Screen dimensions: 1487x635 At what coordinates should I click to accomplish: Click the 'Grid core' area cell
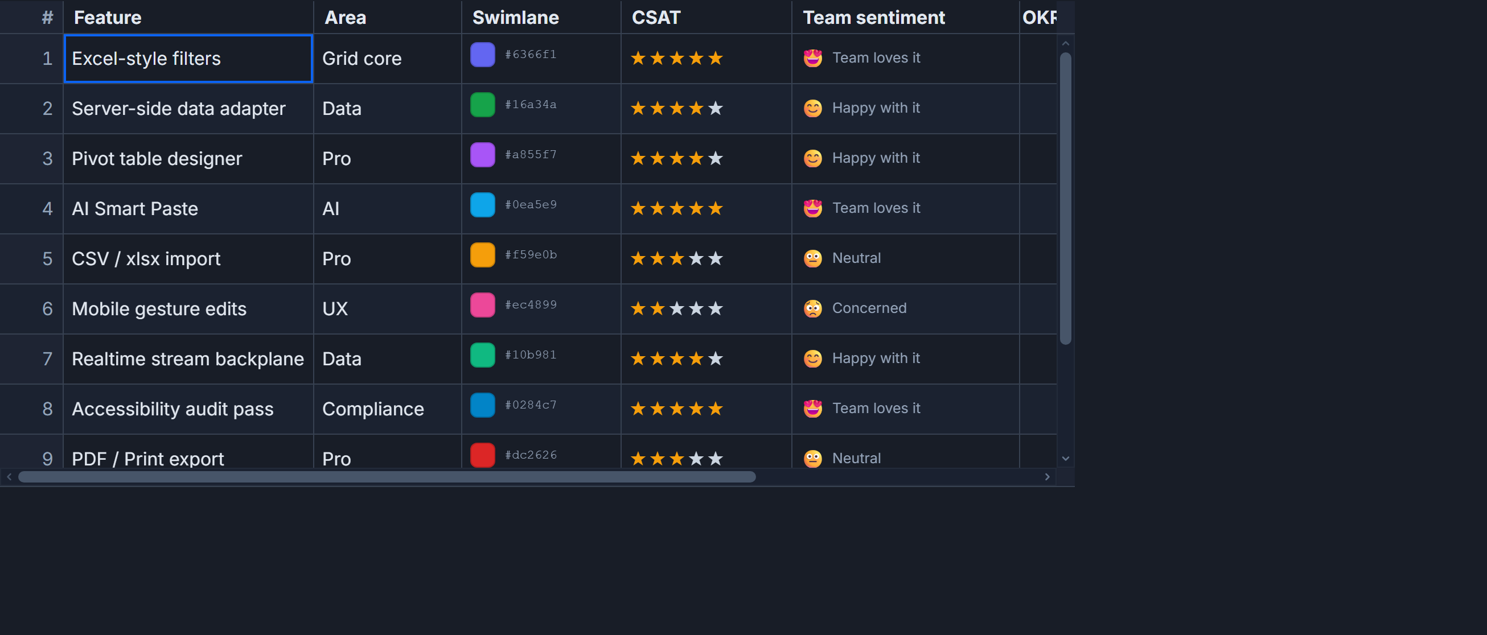387,58
